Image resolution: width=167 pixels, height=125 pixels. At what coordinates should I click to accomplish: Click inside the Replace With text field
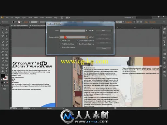click(x=72, y=37)
